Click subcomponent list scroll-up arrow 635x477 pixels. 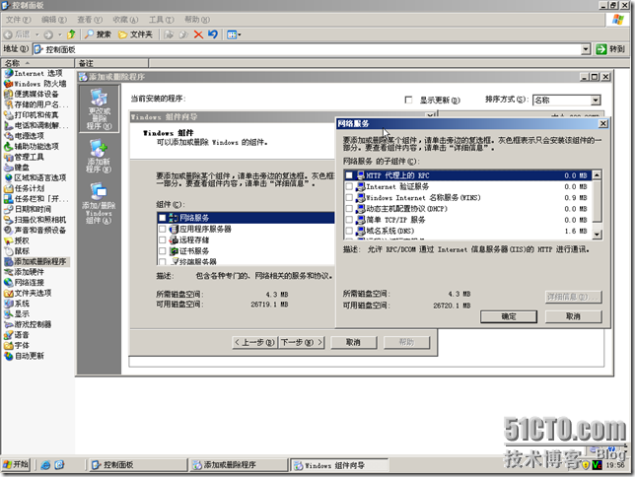597,174
